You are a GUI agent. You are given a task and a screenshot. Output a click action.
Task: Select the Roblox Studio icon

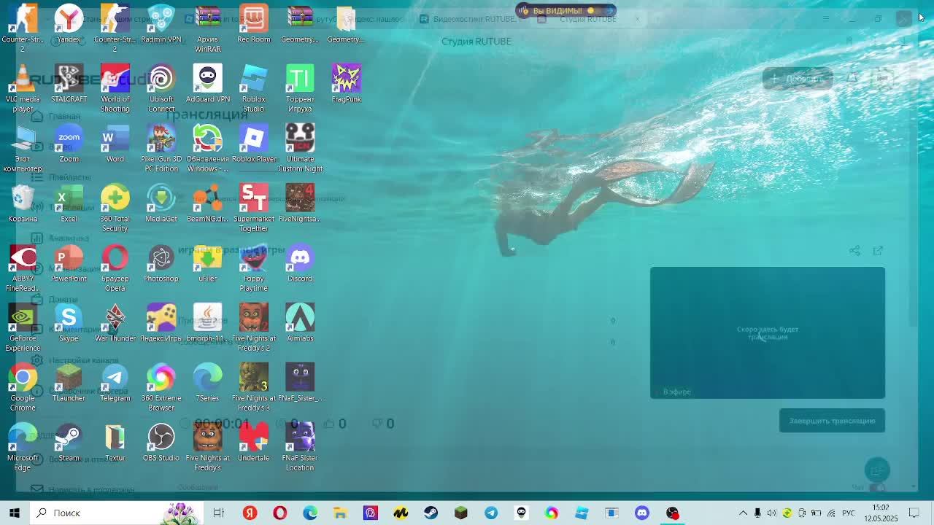254,89
